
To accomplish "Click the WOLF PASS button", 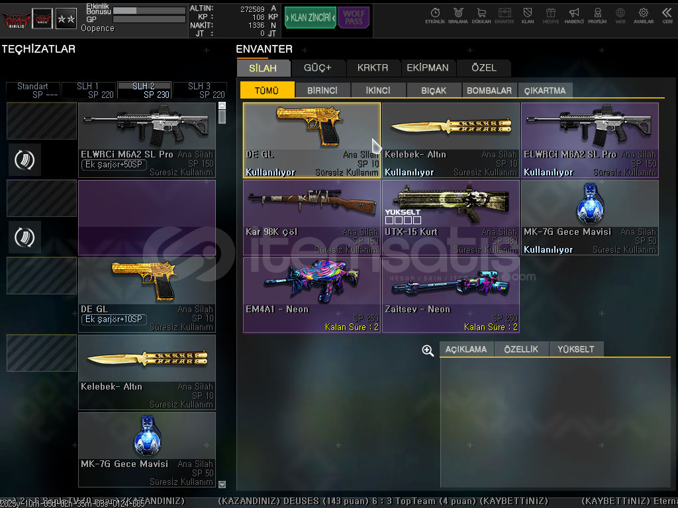I will pyautogui.click(x=354, y=18).
